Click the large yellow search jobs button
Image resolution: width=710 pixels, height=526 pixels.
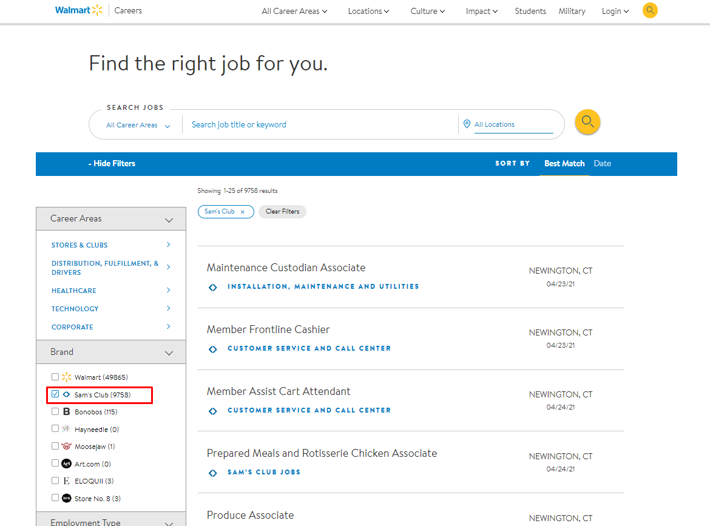click(x=587, y=122)
